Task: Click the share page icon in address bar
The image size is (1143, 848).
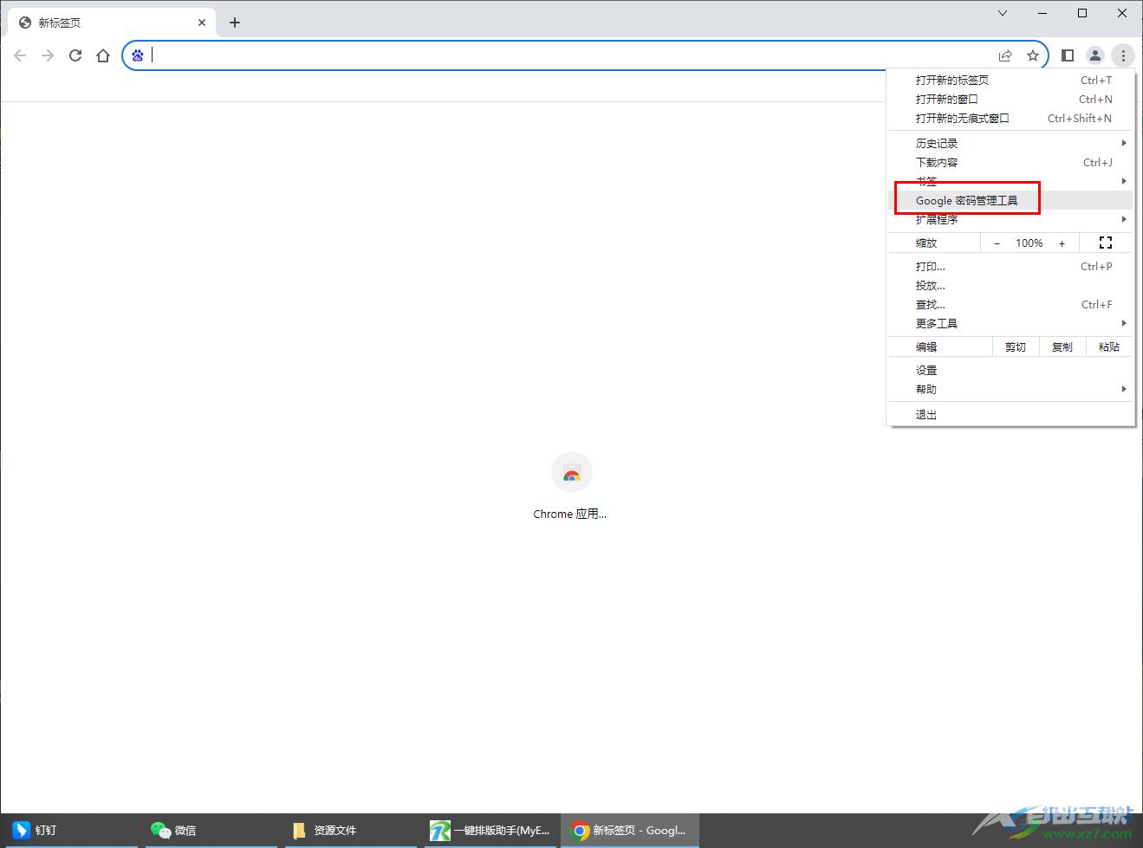Action: (1005, 55)
